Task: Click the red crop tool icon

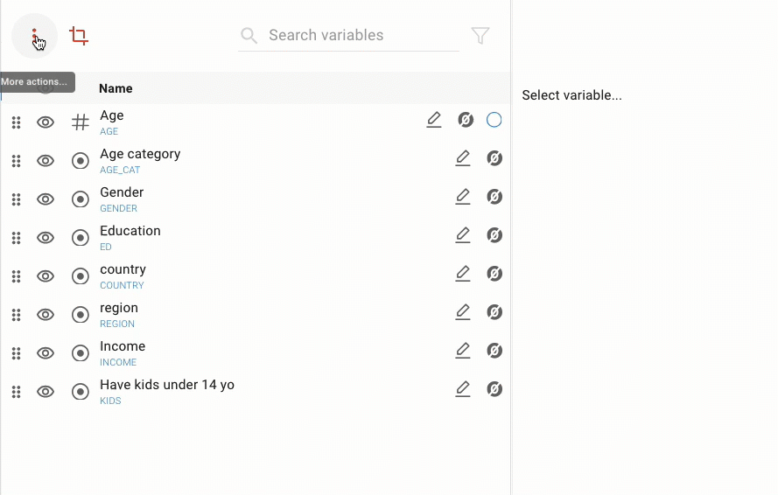Action: (x=79, y=36)
